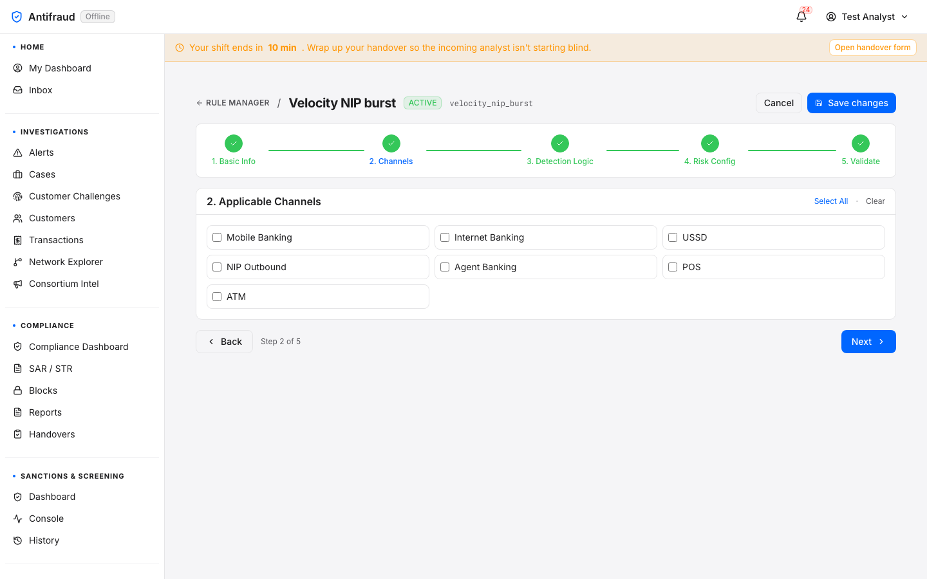Enable the Agent Banking checkbox

[445, 267]
